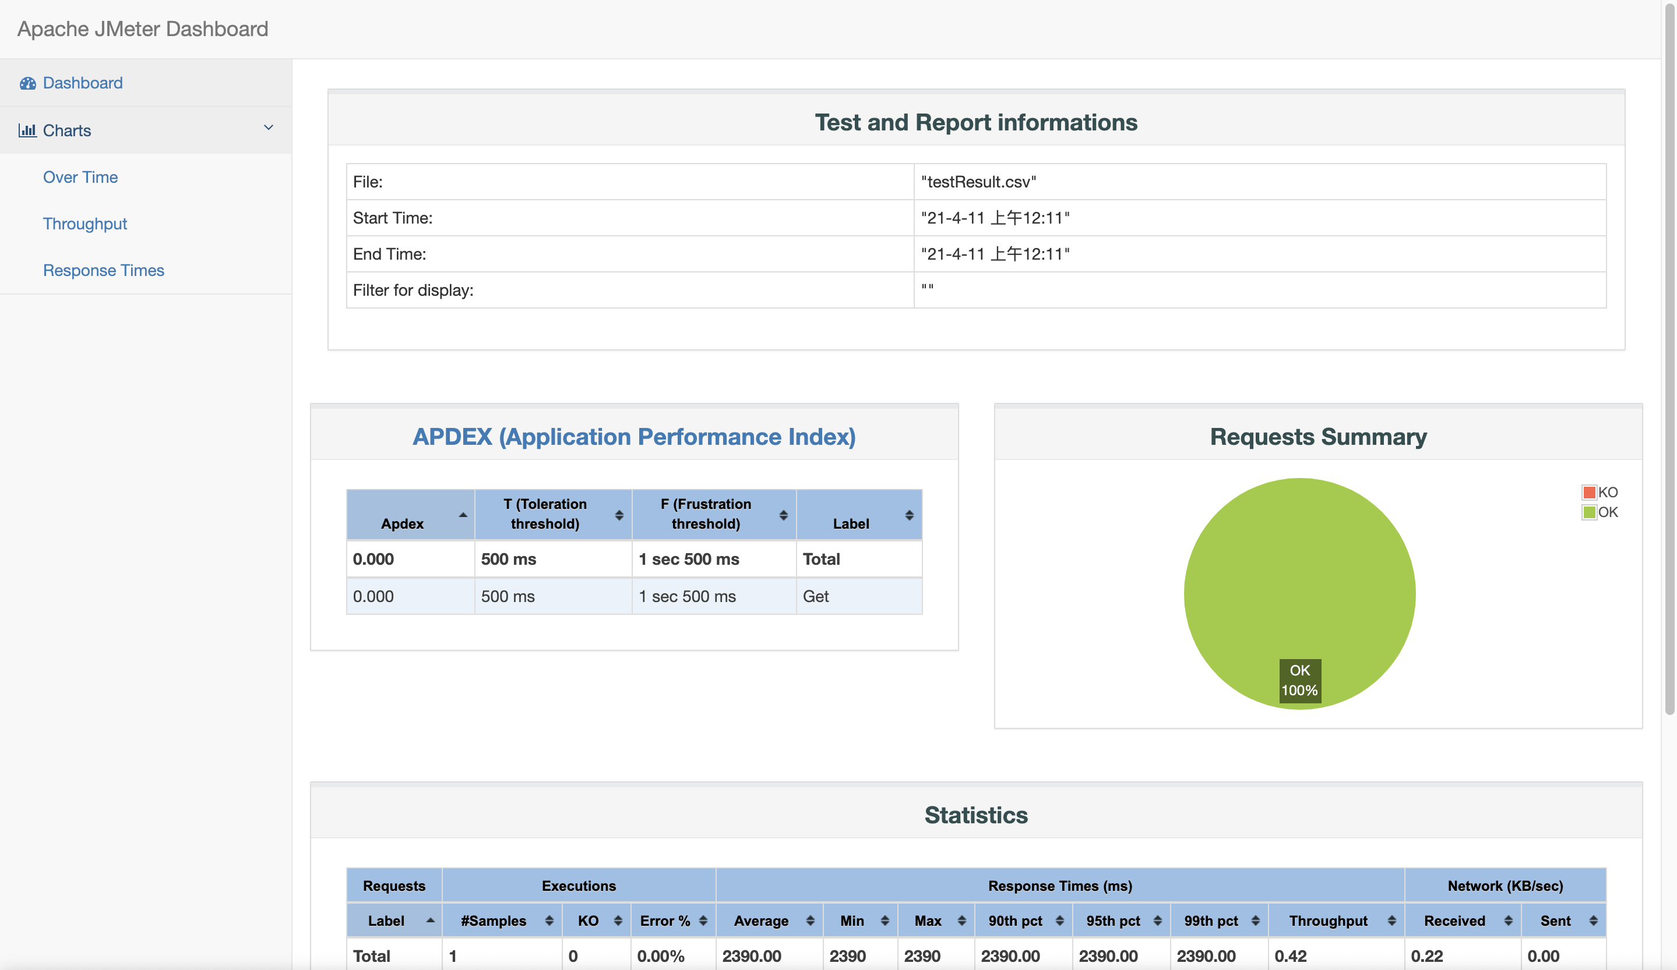Image resolution: width=1677 pixels, height=970 pixels.
Task: Sort Statistics by Throughput column
Action: click(1336, 921)
